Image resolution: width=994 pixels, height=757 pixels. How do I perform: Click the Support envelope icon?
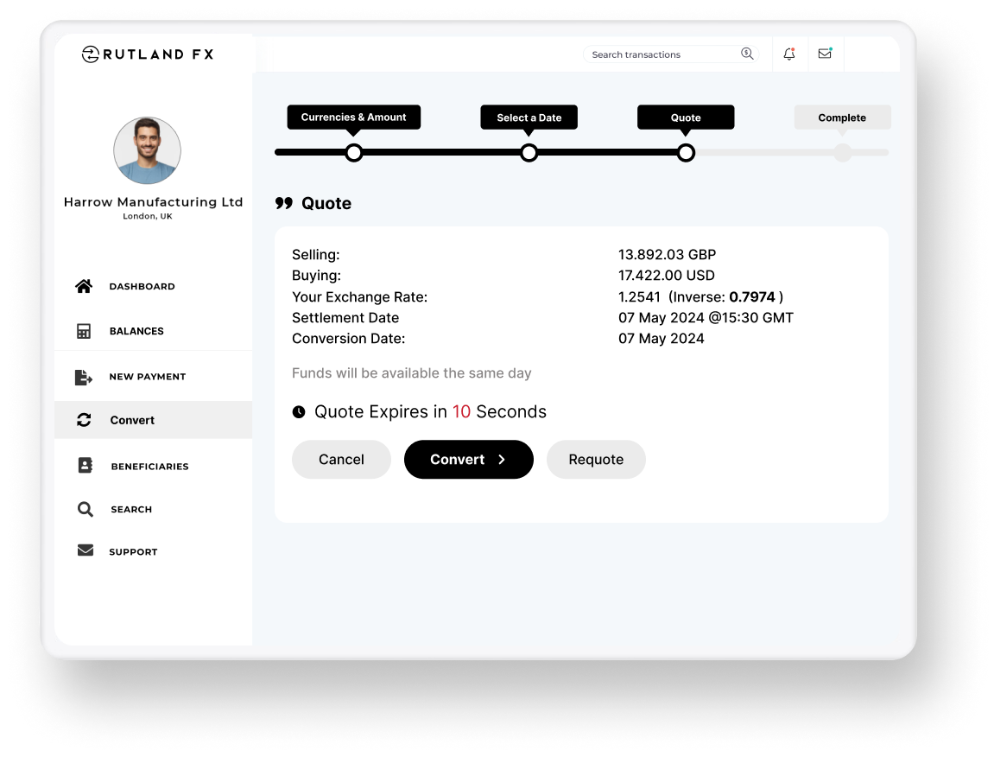(x=85, y=550)
